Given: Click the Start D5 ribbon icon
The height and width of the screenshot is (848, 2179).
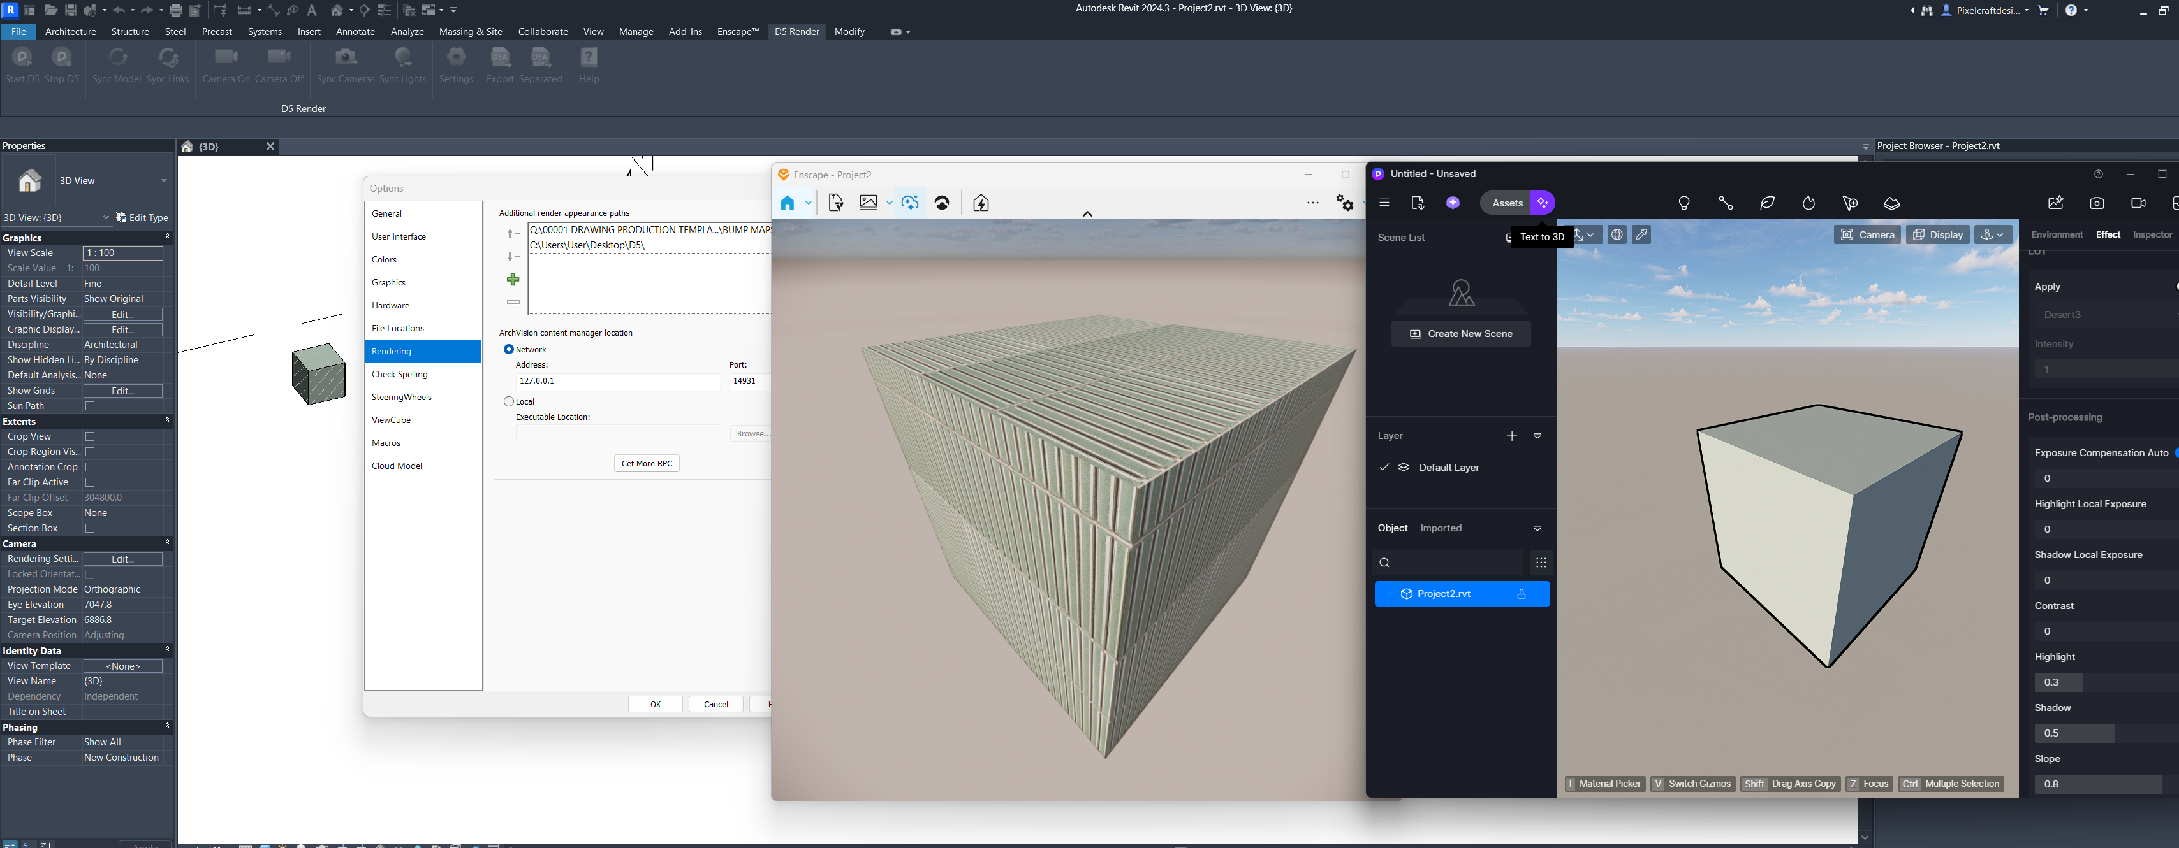Looking at the screenshot, I should tap(22, 57).
